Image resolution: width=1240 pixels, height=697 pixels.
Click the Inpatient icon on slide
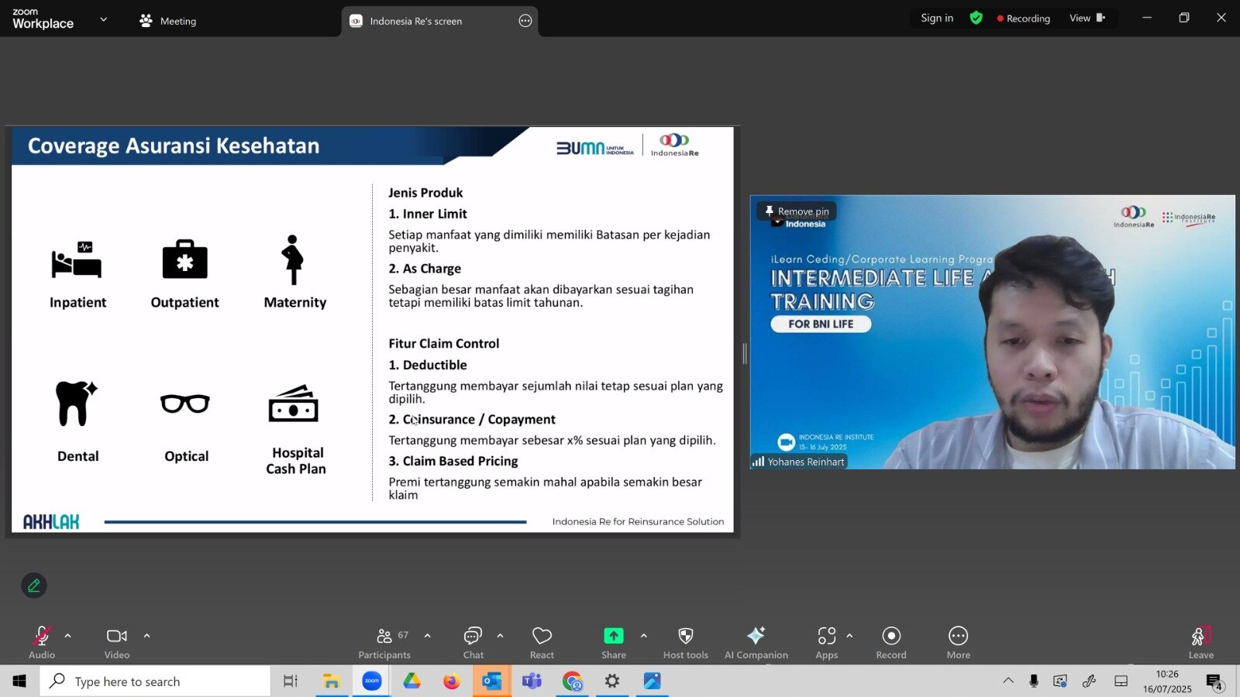pyautogui.click(x=77, y=260)
